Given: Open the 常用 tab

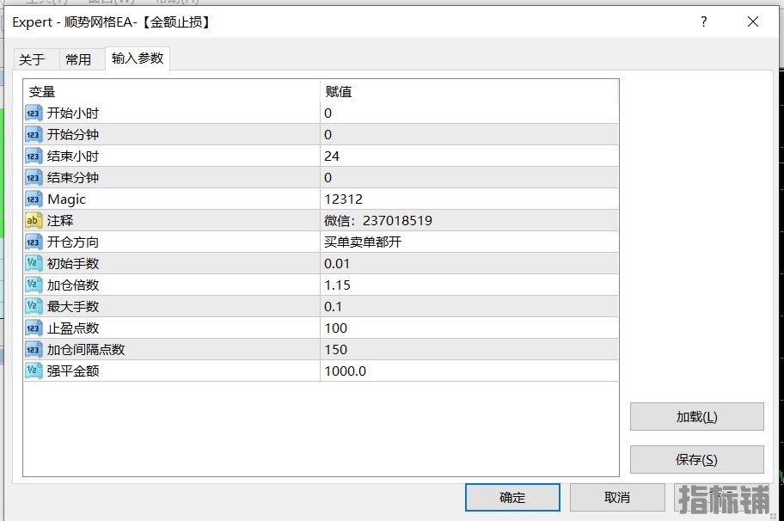Looking at the screenshot, I should pyautogui.click(x=78, y=59).
